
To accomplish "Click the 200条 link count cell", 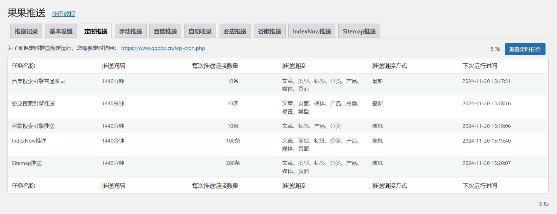I will coord(233,163).
